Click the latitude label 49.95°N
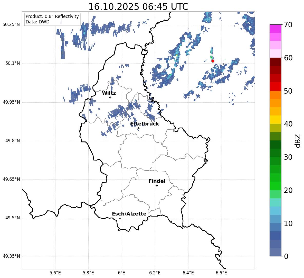 click(12, 102)
